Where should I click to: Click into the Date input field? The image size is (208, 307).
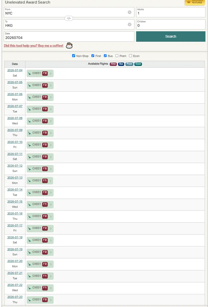[x=69, y=38]
